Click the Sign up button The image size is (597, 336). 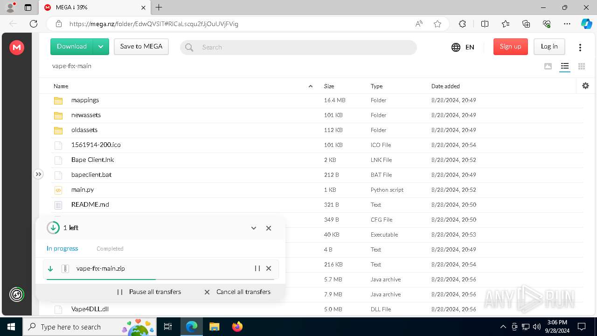coord(511,47)
